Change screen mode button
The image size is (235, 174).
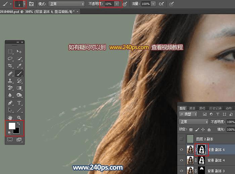click(19, 139)
